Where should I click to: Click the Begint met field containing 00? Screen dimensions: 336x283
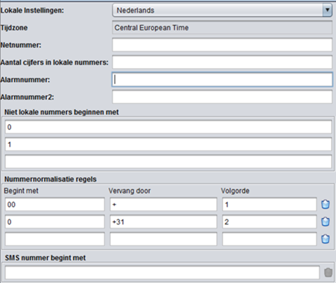pyautogui.click(x=55, y=204)
